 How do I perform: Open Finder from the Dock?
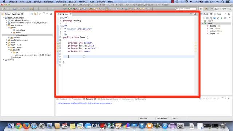[x=11, y=126]
